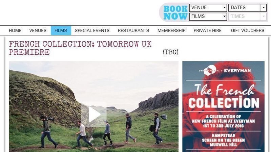Click the French Collection banner advert
Image resolution: width=271 pixels, height=152 pixels.
223,106
